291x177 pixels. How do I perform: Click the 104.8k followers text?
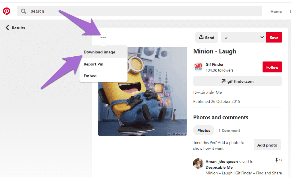click(x=219, y=70)
